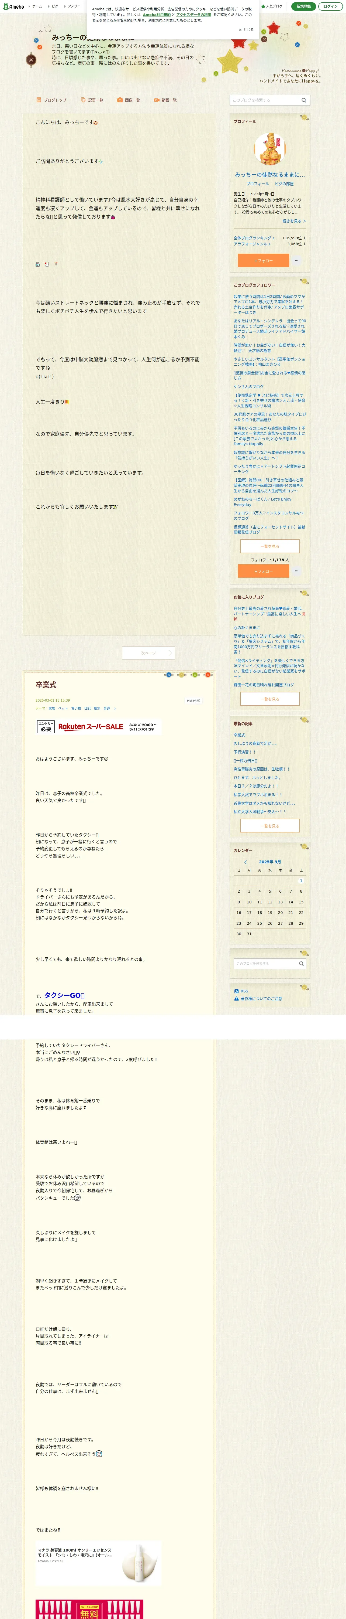The image size is (346, 1619).
Task: Open めがねのちーぱくん follower blog
Action: (262, 502)
